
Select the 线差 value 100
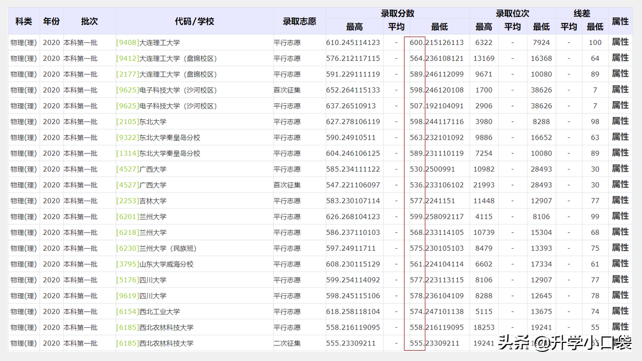coord(595,43)
